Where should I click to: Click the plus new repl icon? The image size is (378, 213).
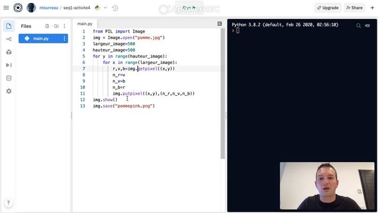(x=372, y=8)
